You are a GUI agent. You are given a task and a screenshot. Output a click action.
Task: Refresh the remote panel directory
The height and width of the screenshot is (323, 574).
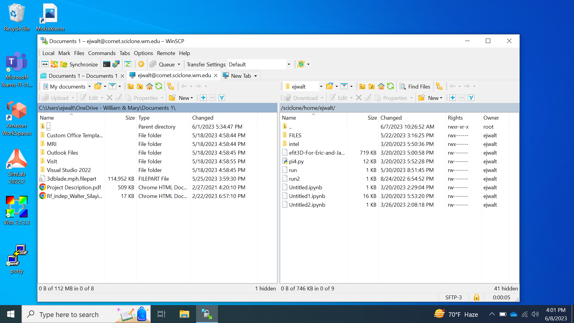(390, 86)
